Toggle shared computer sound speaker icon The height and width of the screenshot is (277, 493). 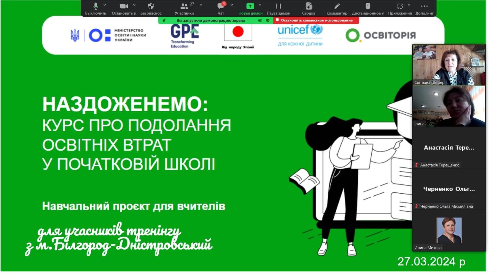(260, 21)
